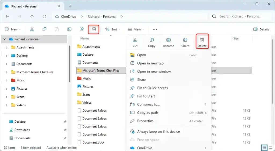Choose Open in new tab

pyautogui.click(x=169, y=63)
